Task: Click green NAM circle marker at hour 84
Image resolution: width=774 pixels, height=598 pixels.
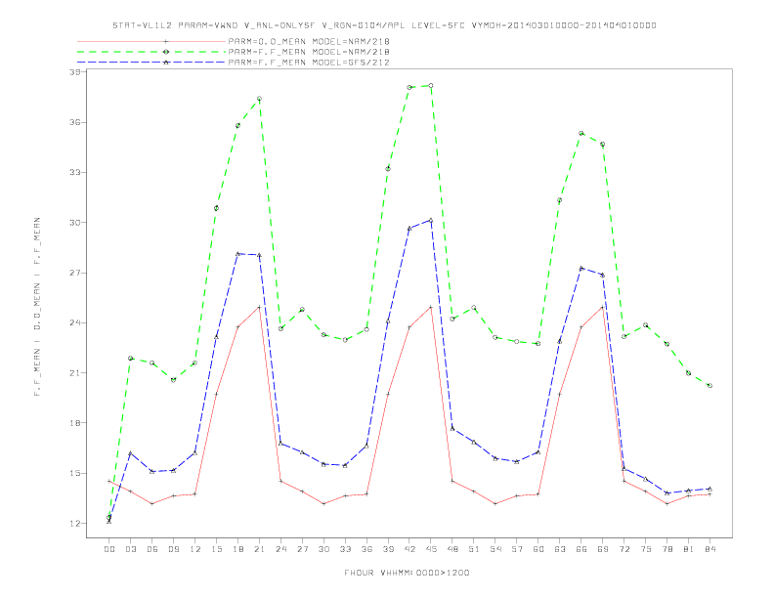Action: [x=709, y=386]
